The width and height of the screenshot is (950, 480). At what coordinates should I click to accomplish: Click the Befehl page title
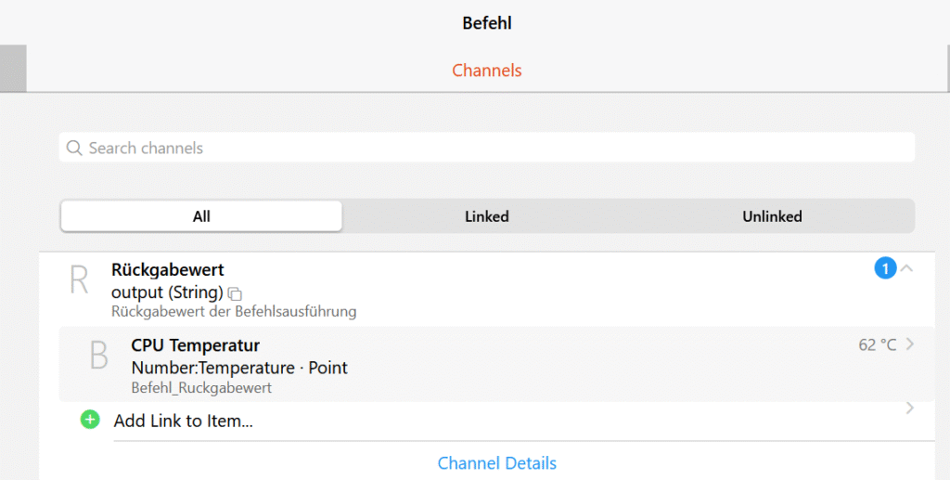pyautogui.click(x=486, y=23)
